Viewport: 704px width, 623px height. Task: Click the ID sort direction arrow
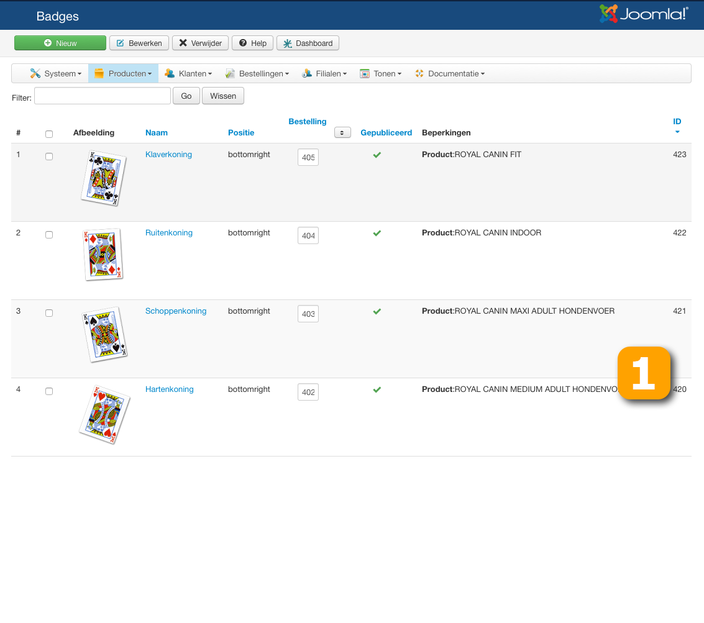point(677,132)
